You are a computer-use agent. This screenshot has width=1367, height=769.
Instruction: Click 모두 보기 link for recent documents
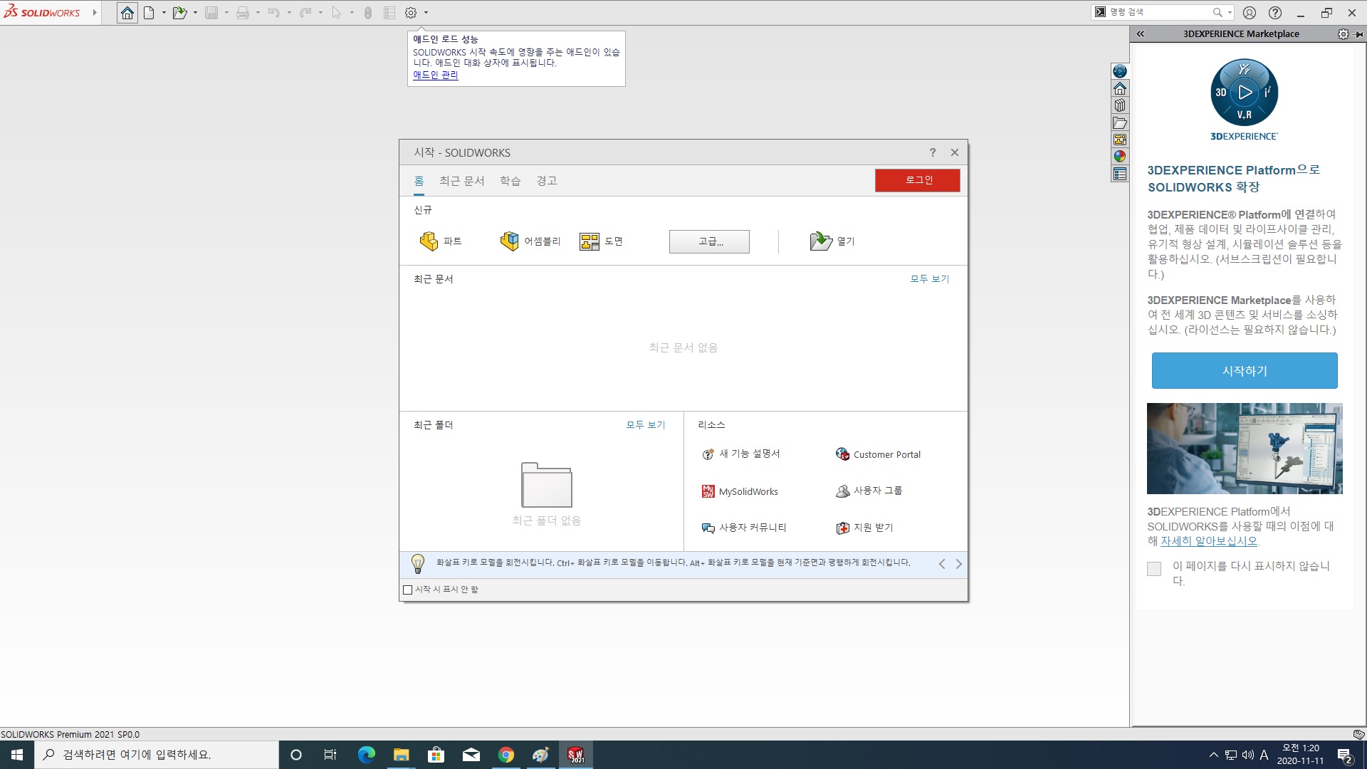pyautogui.click(x=930, y=279)
